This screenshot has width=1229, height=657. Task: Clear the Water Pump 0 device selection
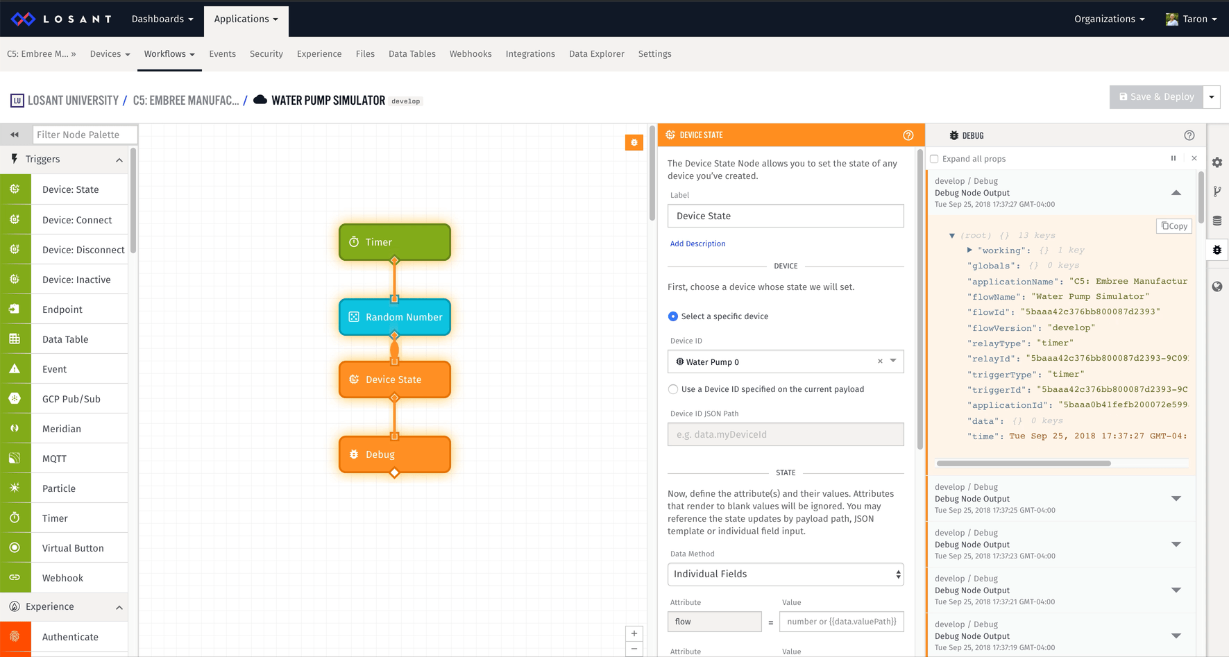pyautogui.click(x=880, y=361)
